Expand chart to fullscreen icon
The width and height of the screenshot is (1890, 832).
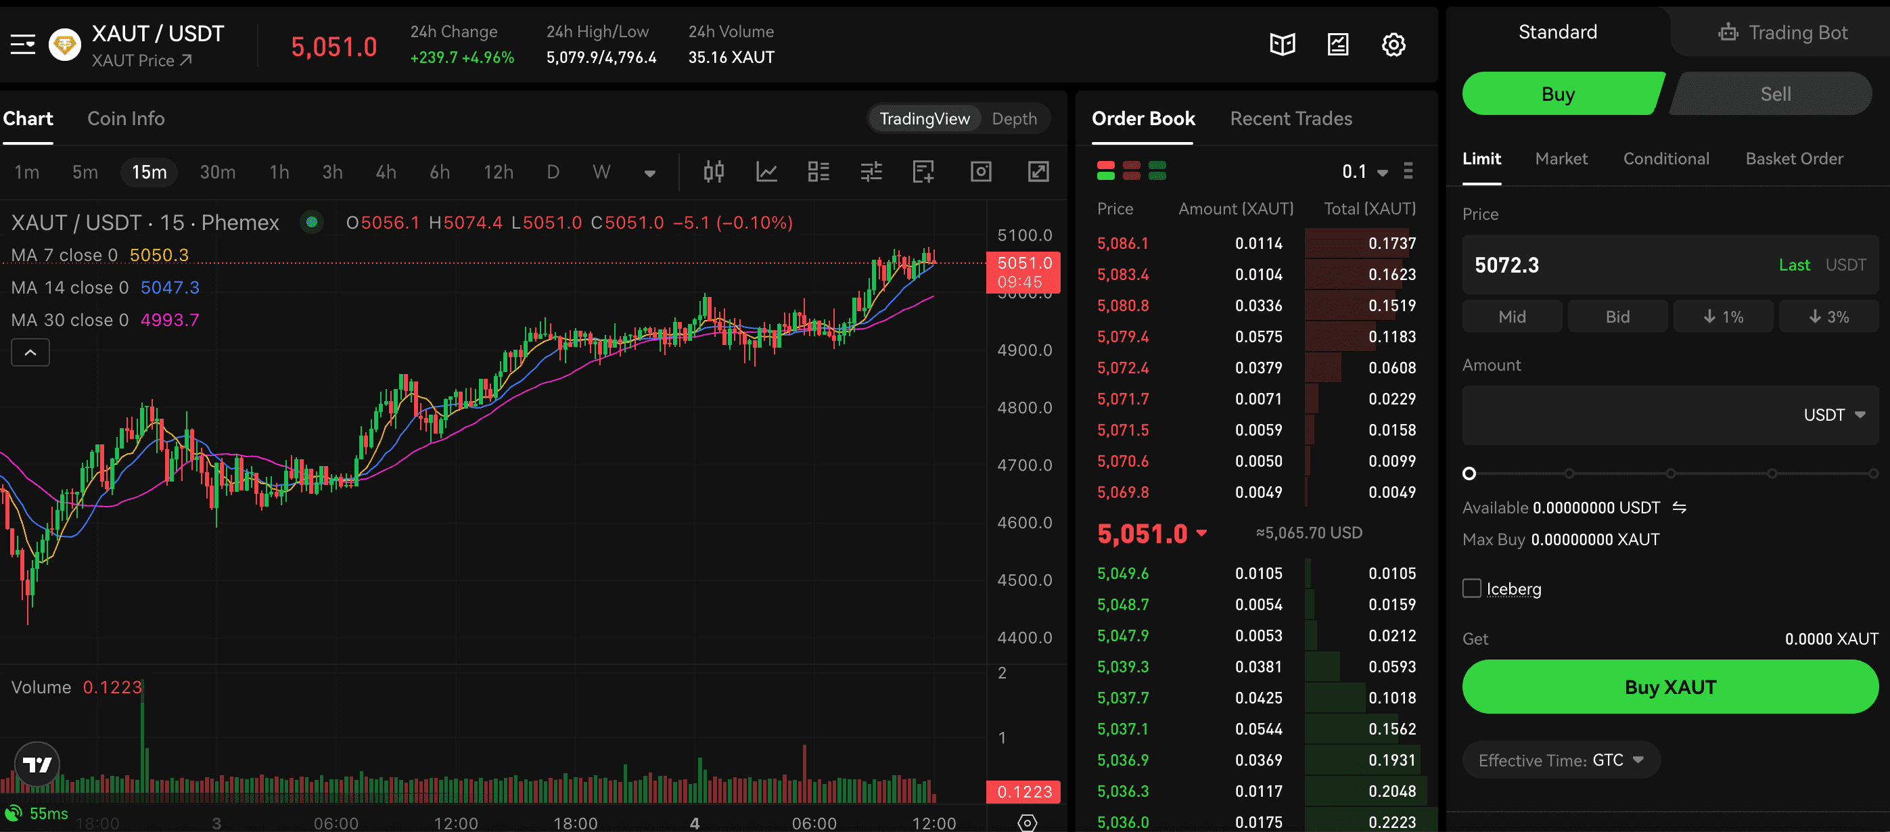click(x=1038, y=172)
